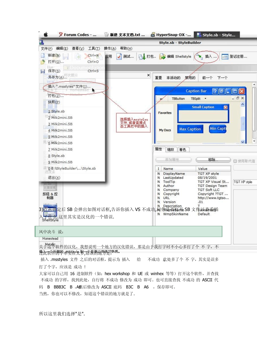Select My Docs in the preview sidebar
257x364 pixels.
[165, 130]
